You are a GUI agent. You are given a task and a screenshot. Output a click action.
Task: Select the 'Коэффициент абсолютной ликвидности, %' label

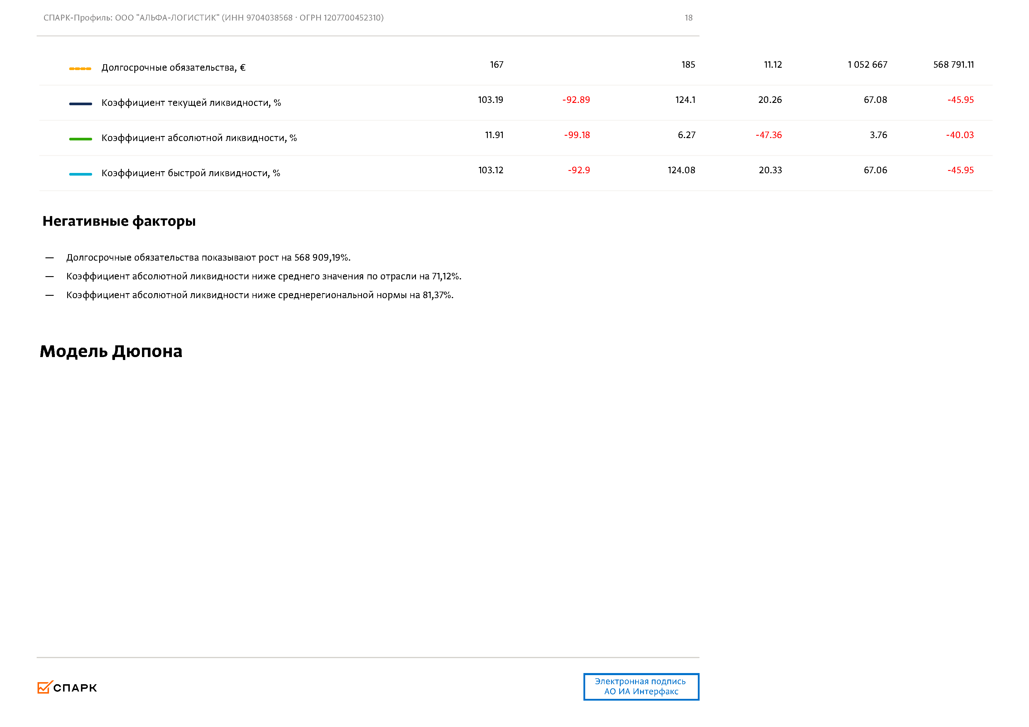pyautogui.click(x=199, y=138)
